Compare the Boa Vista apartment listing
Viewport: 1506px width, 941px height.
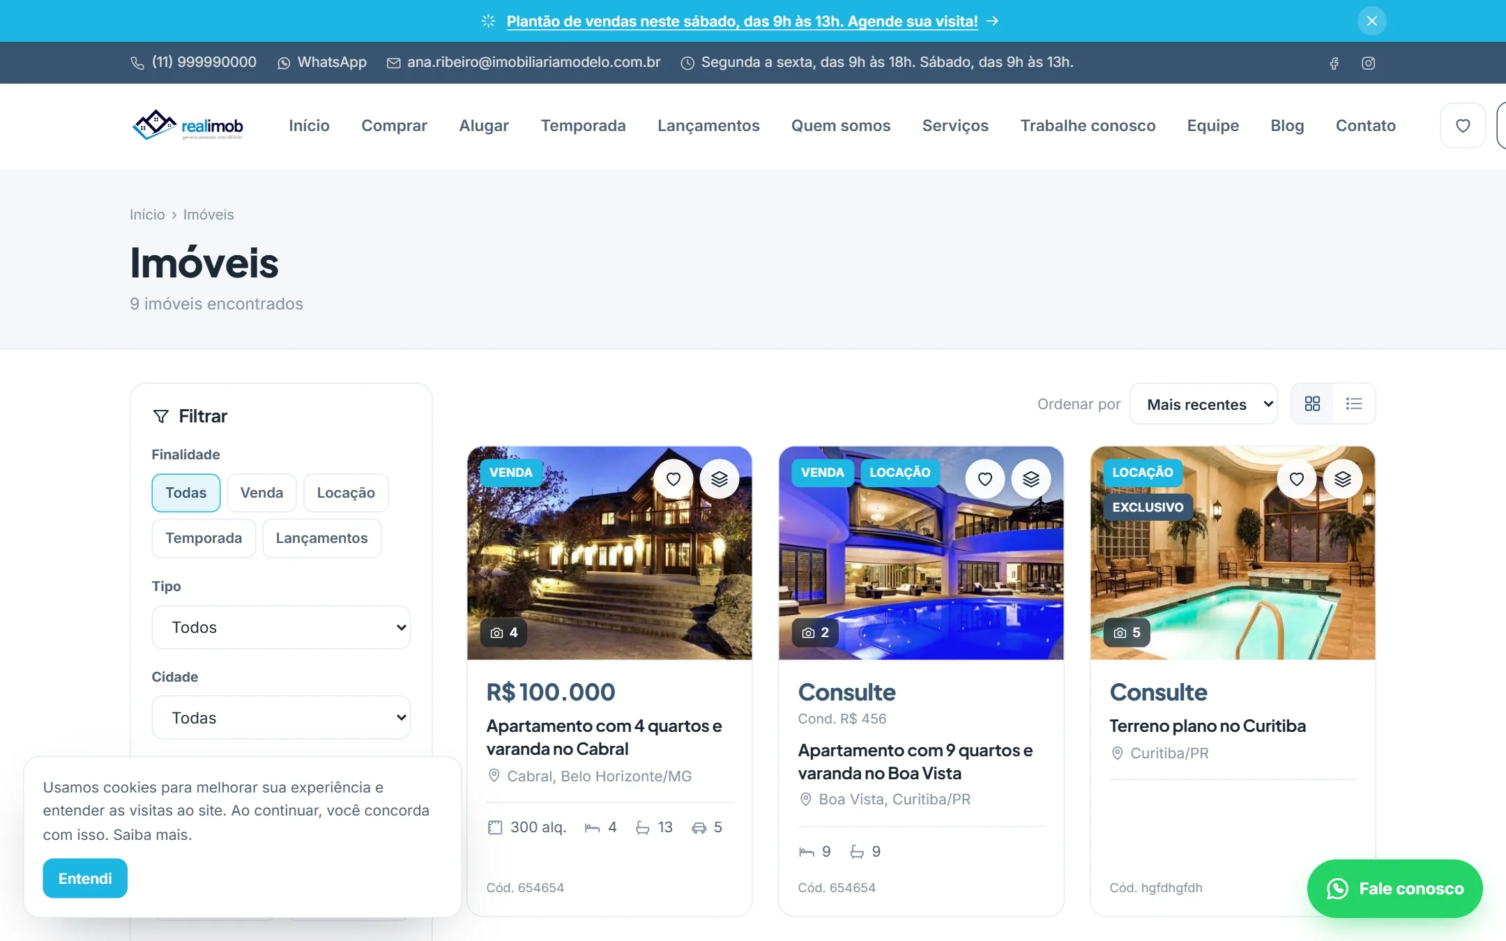1030,479
